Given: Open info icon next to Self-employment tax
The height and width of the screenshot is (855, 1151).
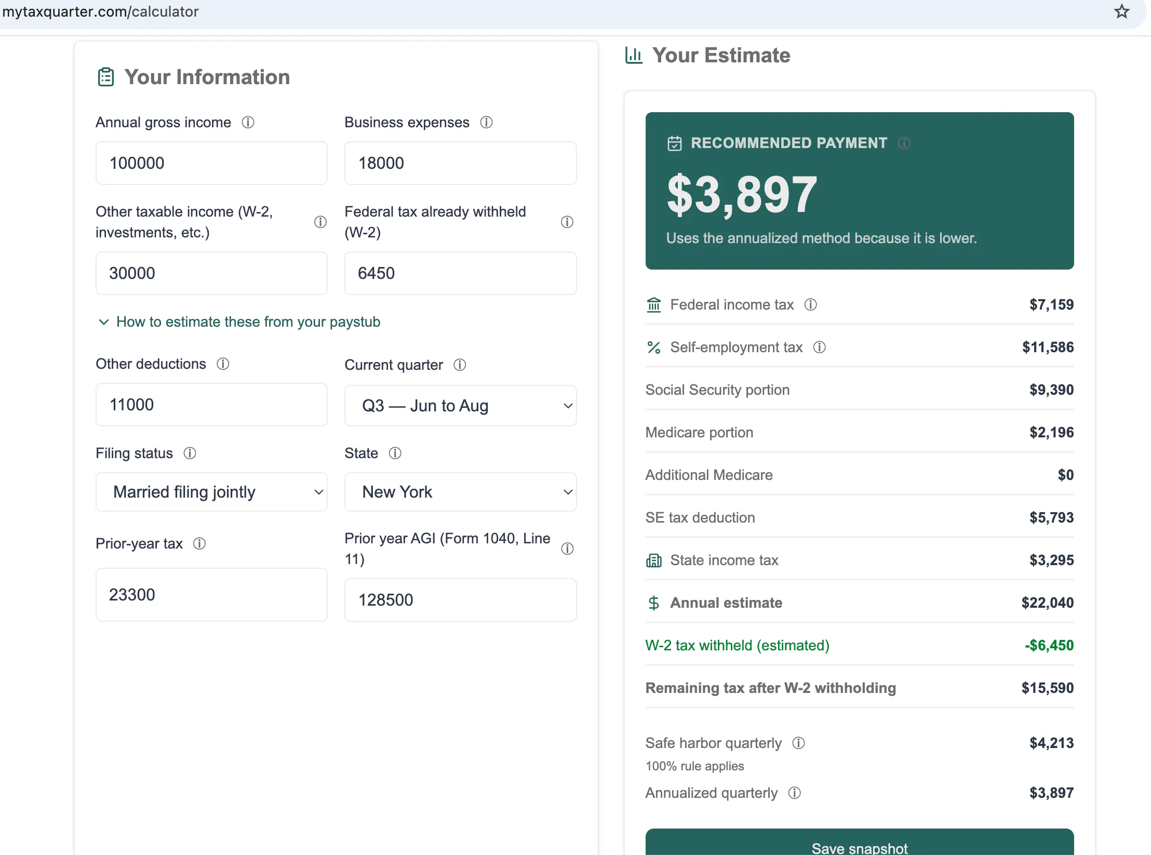Looking at the screenshot, I should (819, 348).
